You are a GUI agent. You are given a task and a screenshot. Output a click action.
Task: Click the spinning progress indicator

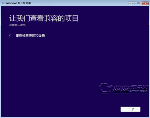tap(11, 35)
